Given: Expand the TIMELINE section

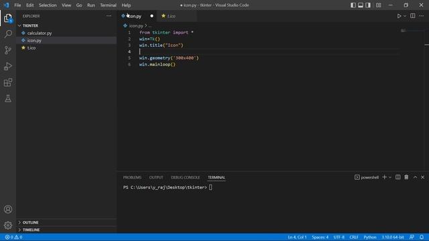Looking at the screenshot, I should point(66,230).
